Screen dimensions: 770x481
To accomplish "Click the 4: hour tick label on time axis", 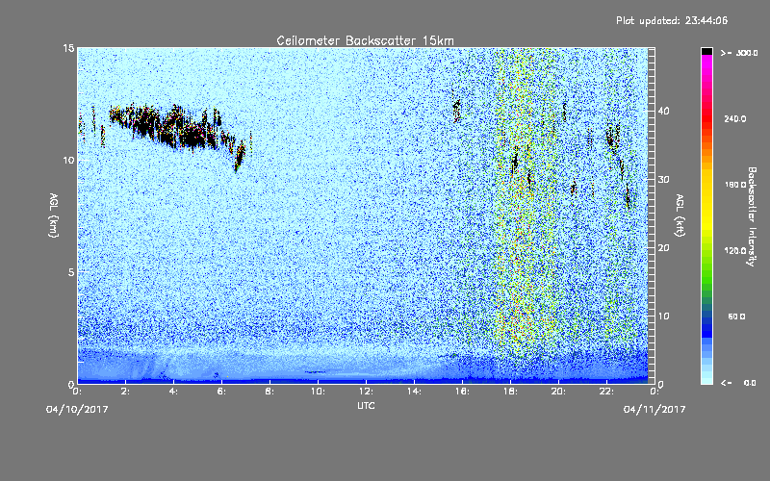I will click(x=174, y=392).
